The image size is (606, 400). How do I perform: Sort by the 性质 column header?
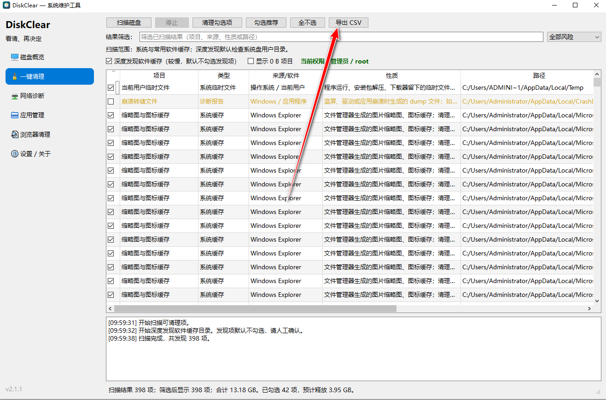392,75
